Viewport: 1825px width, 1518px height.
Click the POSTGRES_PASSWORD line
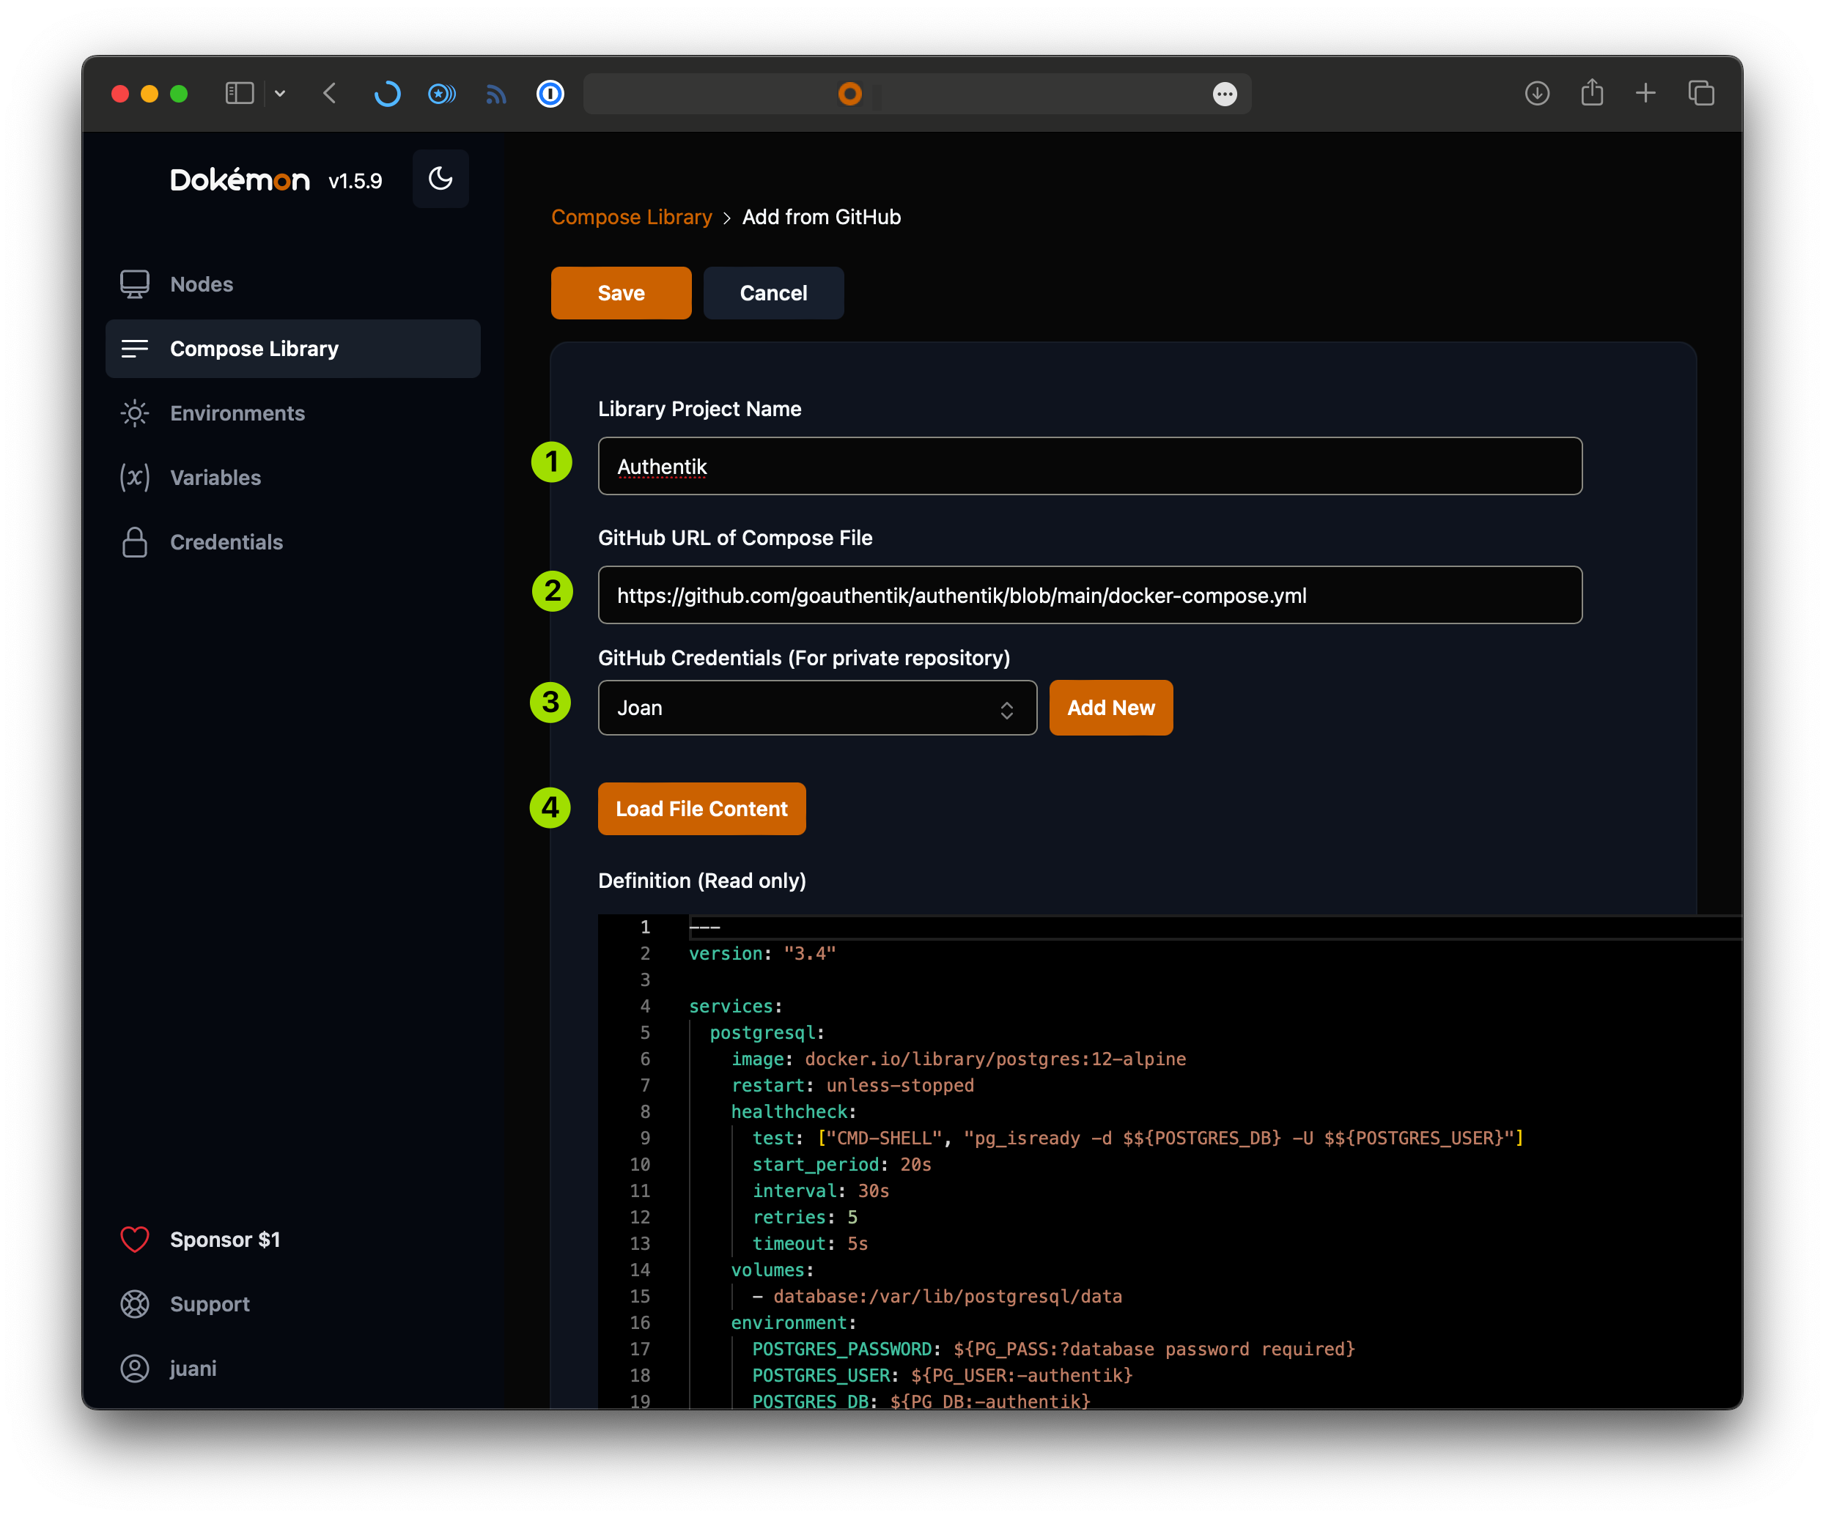tap(1053, 1349)
